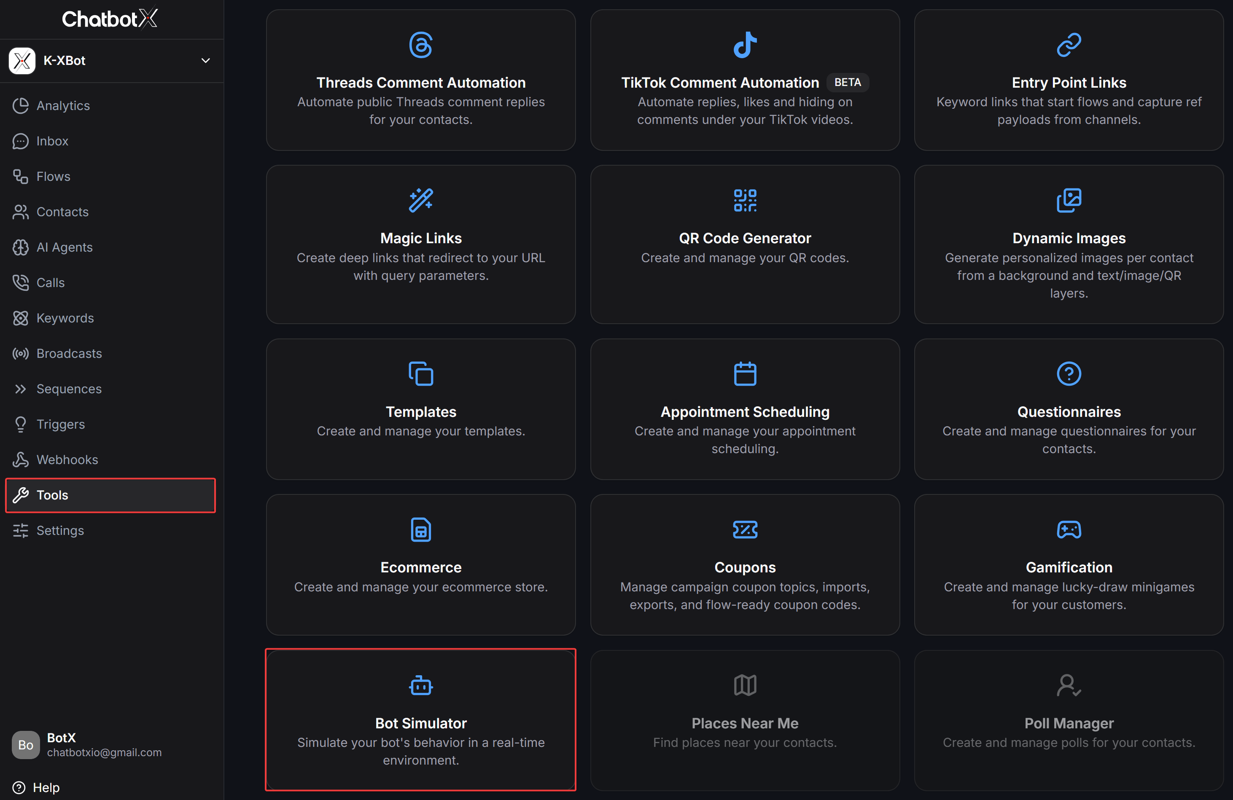Click the QR code icon
This screenshot has height=800, width=1233.
(x=745, y=200)
